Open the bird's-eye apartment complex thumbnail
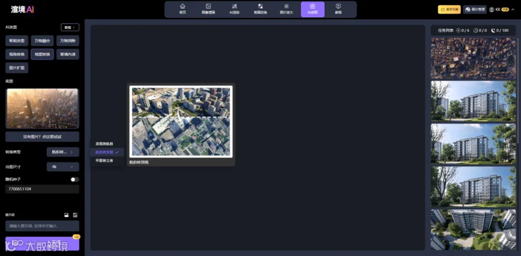The width and height of the screenshot is (521, 256). (x=473, y=229)
